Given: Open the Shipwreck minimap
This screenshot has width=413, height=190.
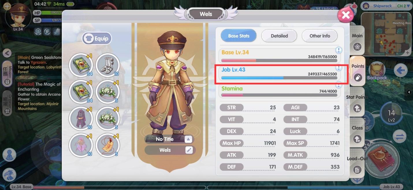Looking at the screenshot, I should tap(386, 34).
